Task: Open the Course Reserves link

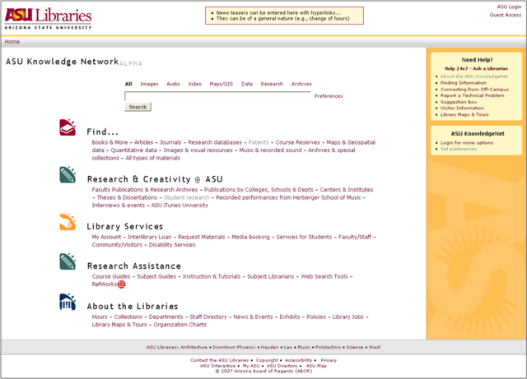Action: pyautogui.click(x=297, y=142)
